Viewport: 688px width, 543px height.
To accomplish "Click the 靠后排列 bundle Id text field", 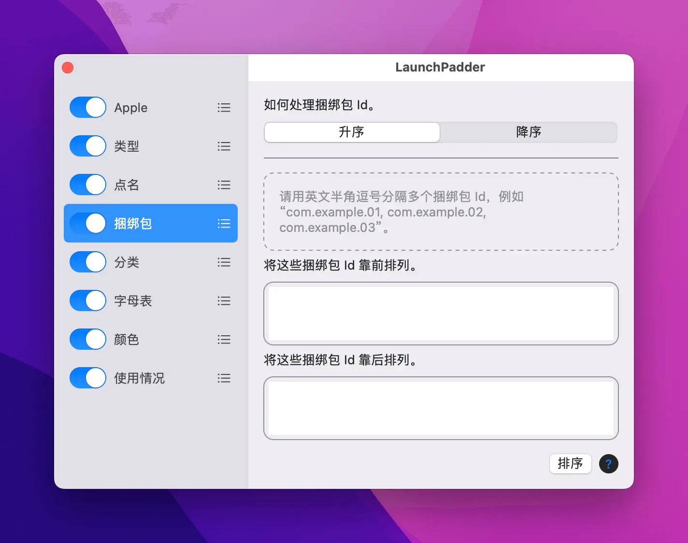I will [x=441, y=408].
